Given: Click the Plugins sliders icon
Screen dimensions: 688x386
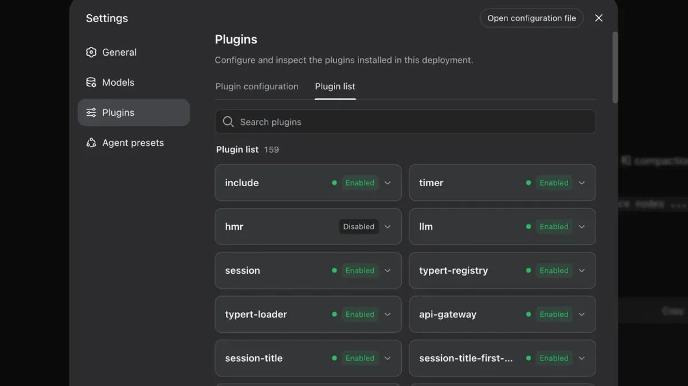Looking at the screenshot, I should pyautogui.click(x=91, y=113).
